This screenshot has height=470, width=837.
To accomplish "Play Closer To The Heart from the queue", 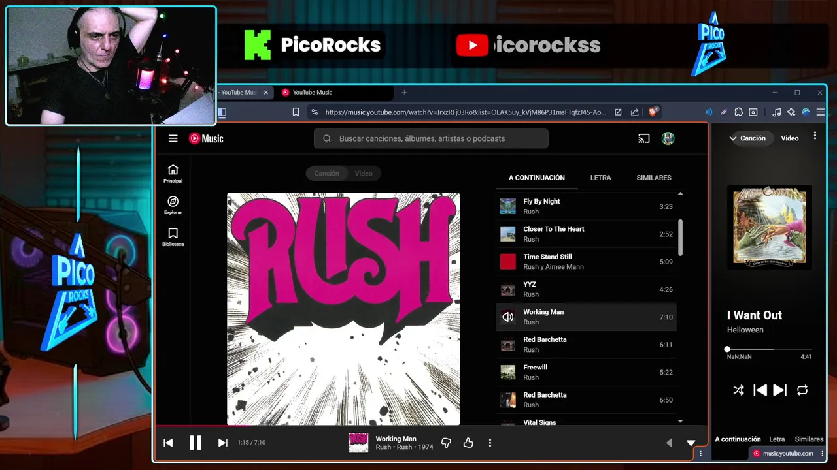I will tap(586, 234).
